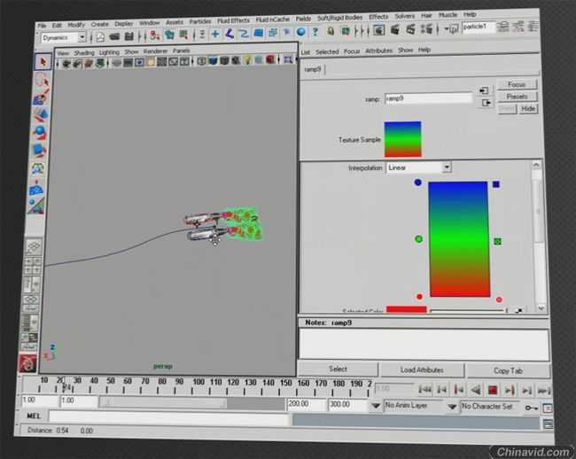Image resolution: width=576 pixels, height=459 pixels.
Task: Choose the Paint Selection tool
Action: (x=40, y=98)
